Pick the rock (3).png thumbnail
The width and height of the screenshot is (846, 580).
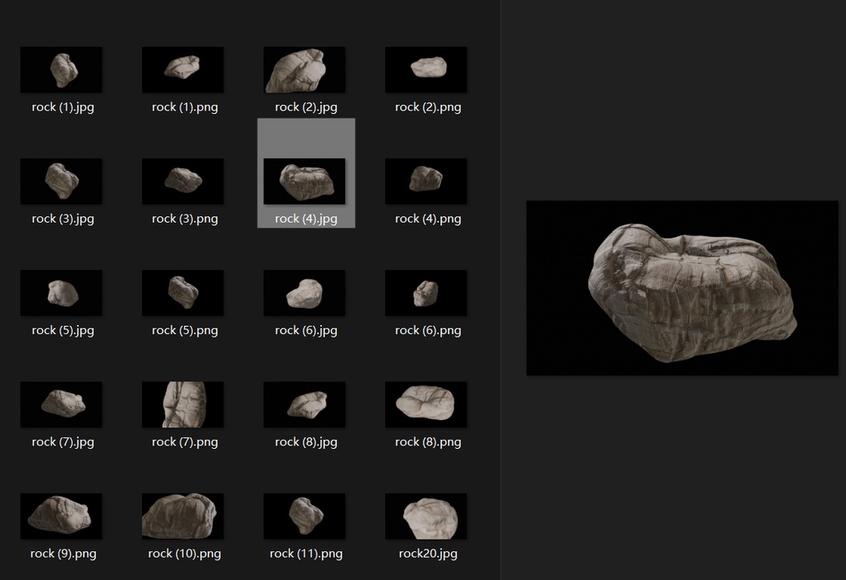tap(183, 182)
